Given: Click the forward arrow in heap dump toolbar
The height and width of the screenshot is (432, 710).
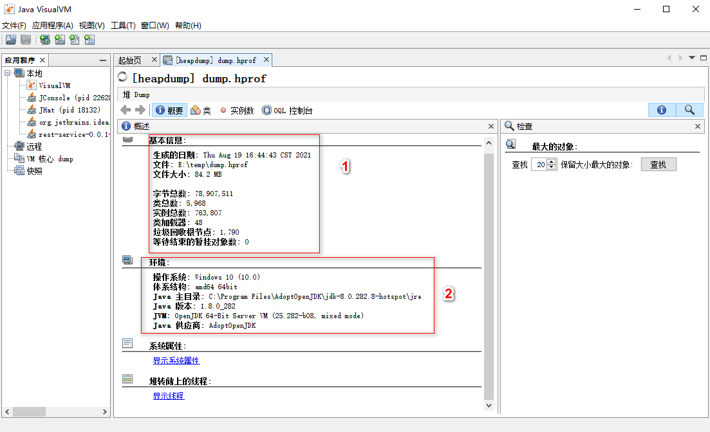Looking at the screenshot, I should pyautogui.click(x=140, y=110).
